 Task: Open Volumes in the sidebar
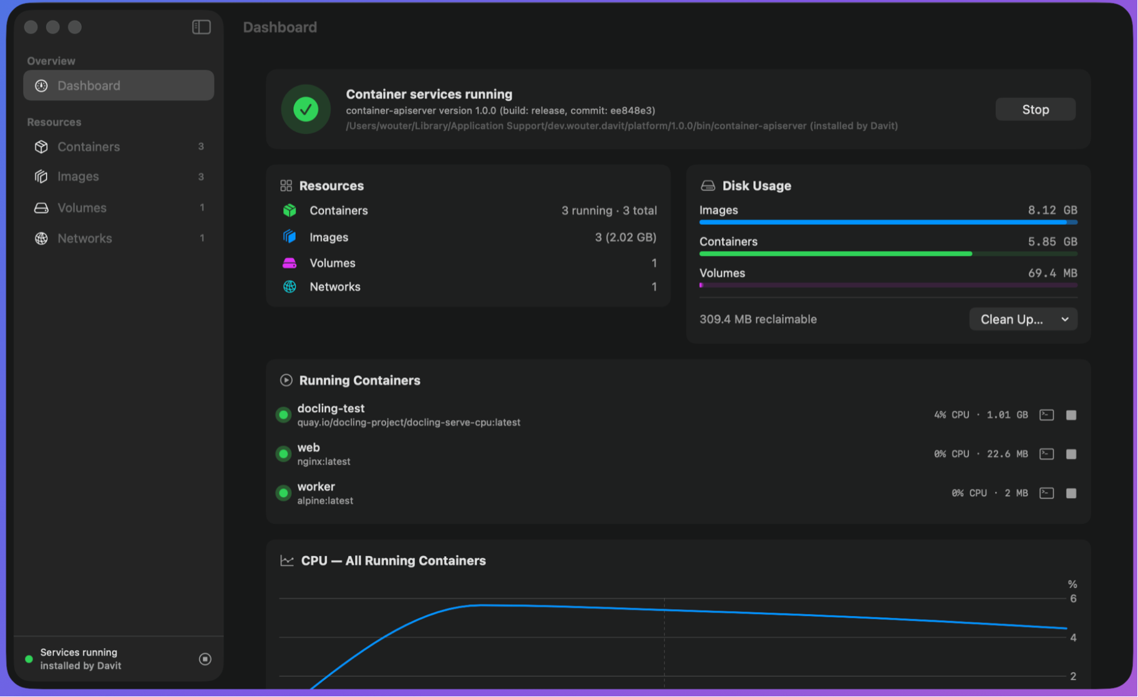[x=119, y=208]
